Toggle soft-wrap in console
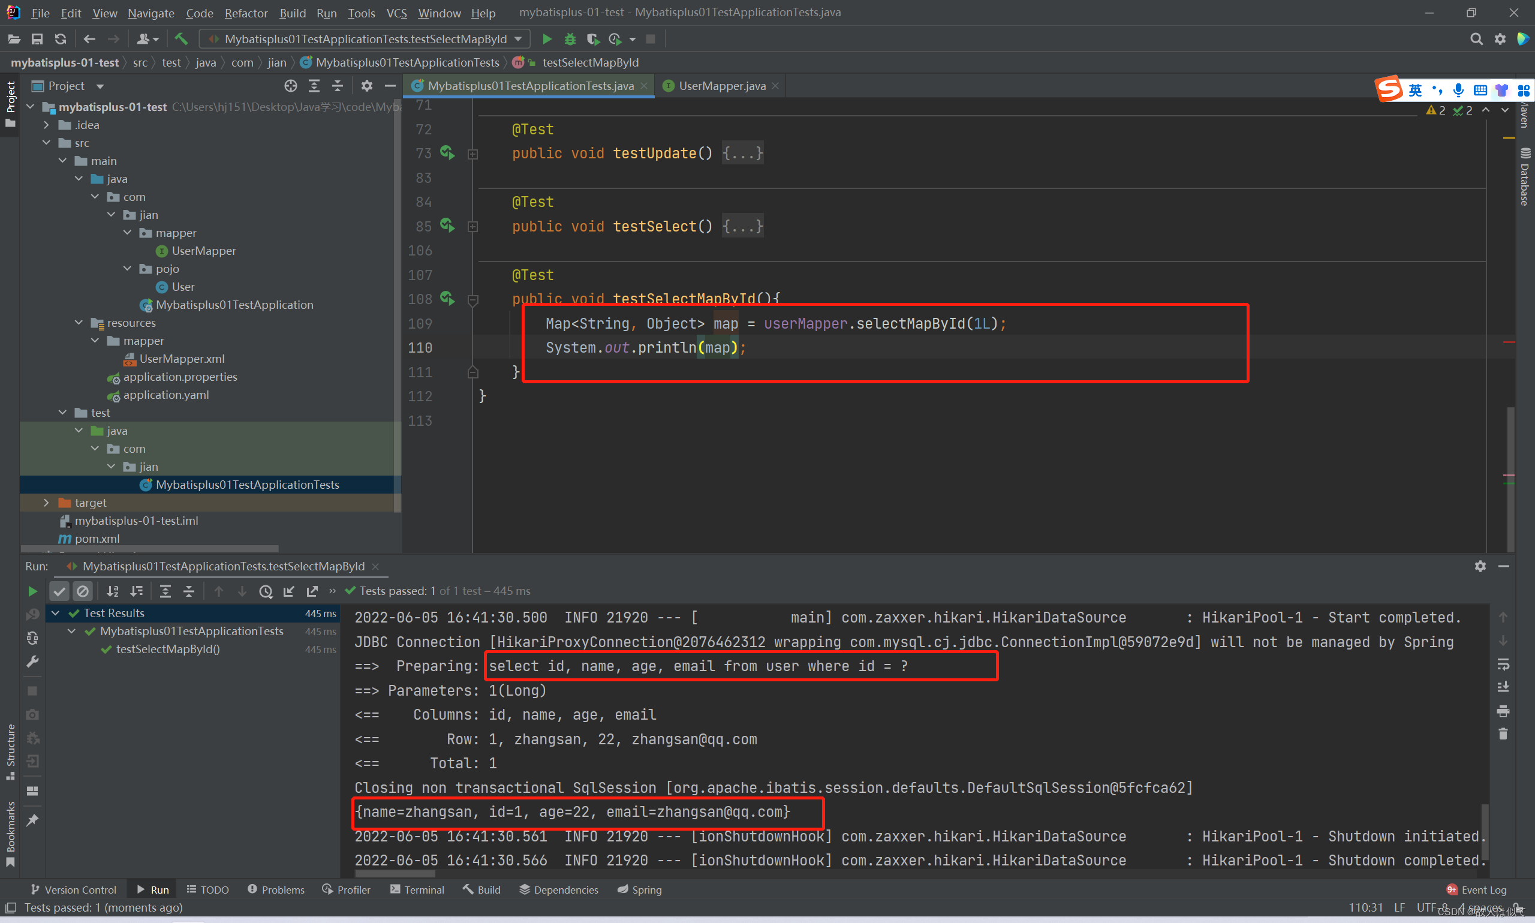 point(1503,665)
